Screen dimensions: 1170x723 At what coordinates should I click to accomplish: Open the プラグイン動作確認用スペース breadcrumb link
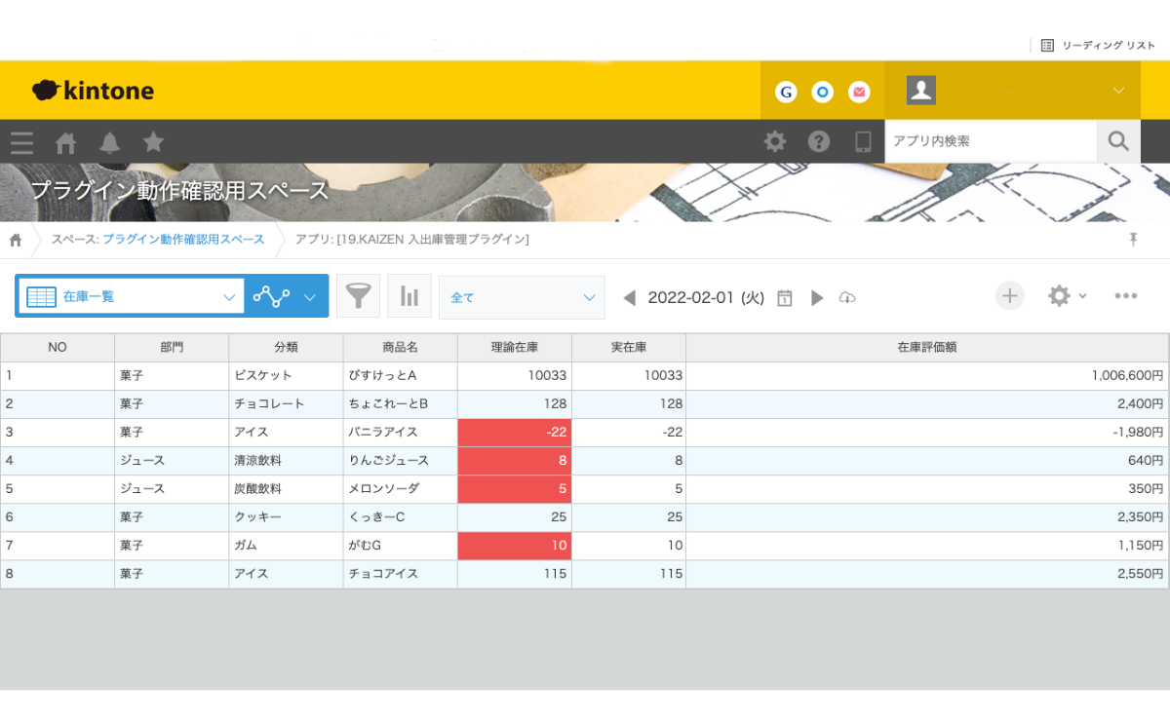(183, 240)
